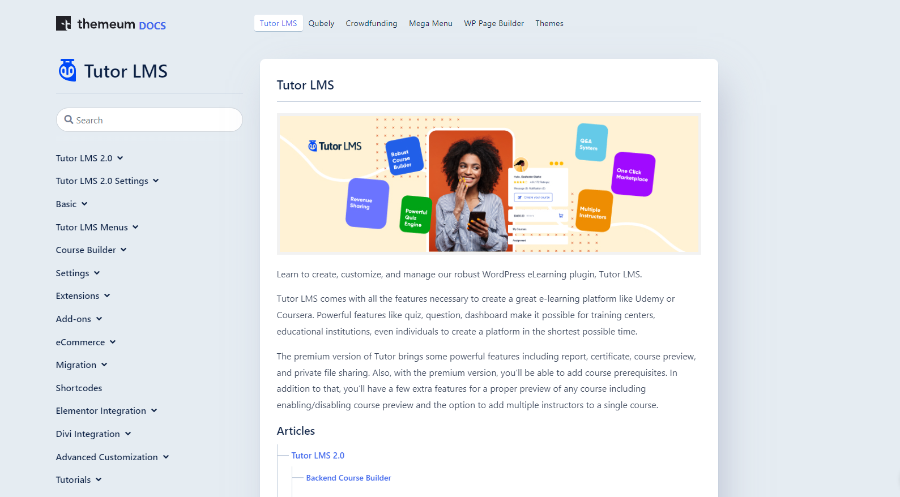Click the themeum DOCS logo text

coord(121,24)
